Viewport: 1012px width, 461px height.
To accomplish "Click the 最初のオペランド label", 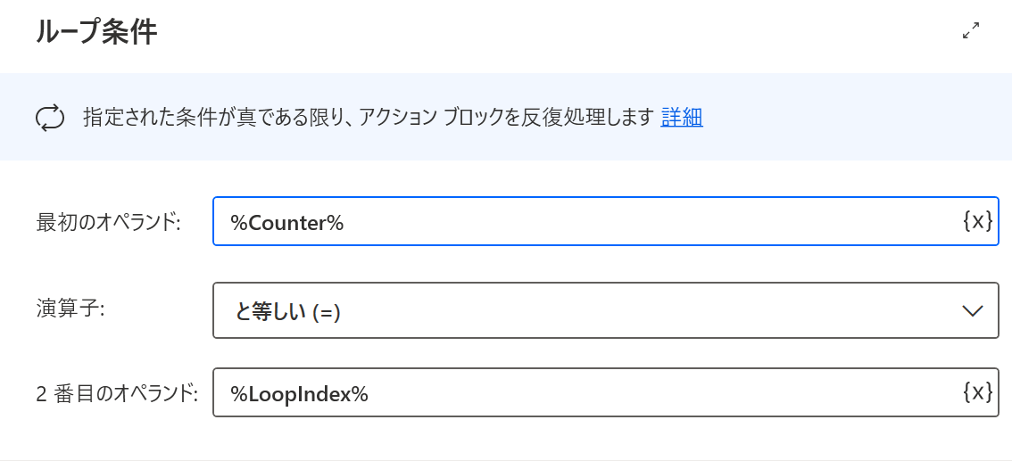I will (108, 222).
